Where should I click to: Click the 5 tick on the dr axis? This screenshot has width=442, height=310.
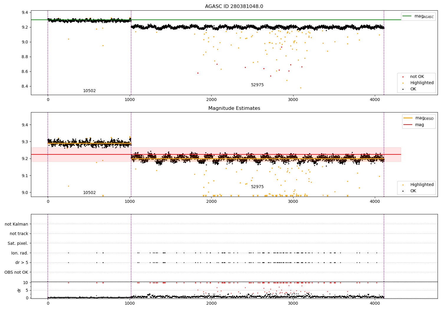pyautogui.click(x=27, y=290)
